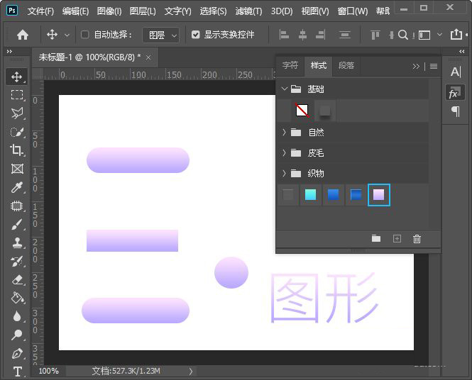Open status bar info arrow
Image resolution: width=472 pixels, height=380 pixels.
pyautogui.click(x=190, y=371)
